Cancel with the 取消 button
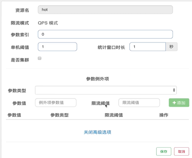The height and width of the screenshot is (158, 192). (181, 152)
